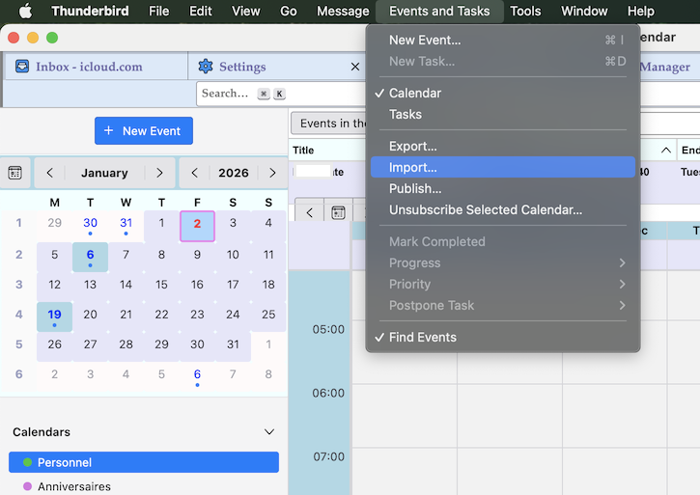The height and width of the screenshot is (495, 700).
Task: Toggle Find Events in the menu
Action: pyautogui.click(x=503, y=337)
